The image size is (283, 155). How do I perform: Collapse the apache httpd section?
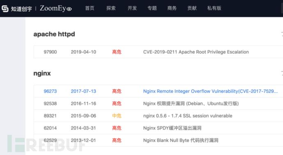click(282, 34)
